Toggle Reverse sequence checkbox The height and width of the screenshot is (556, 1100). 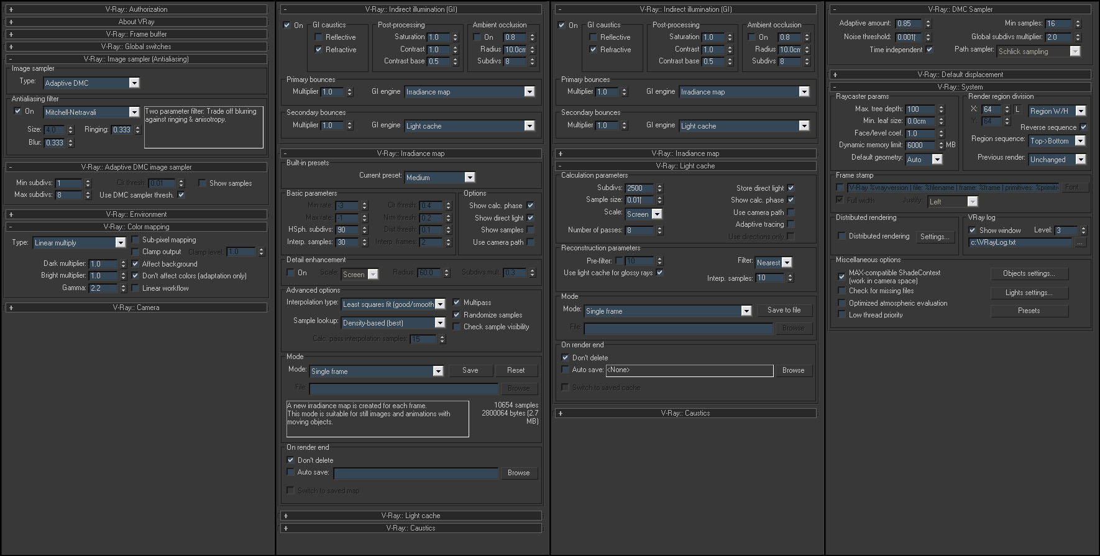point(1083,127)
